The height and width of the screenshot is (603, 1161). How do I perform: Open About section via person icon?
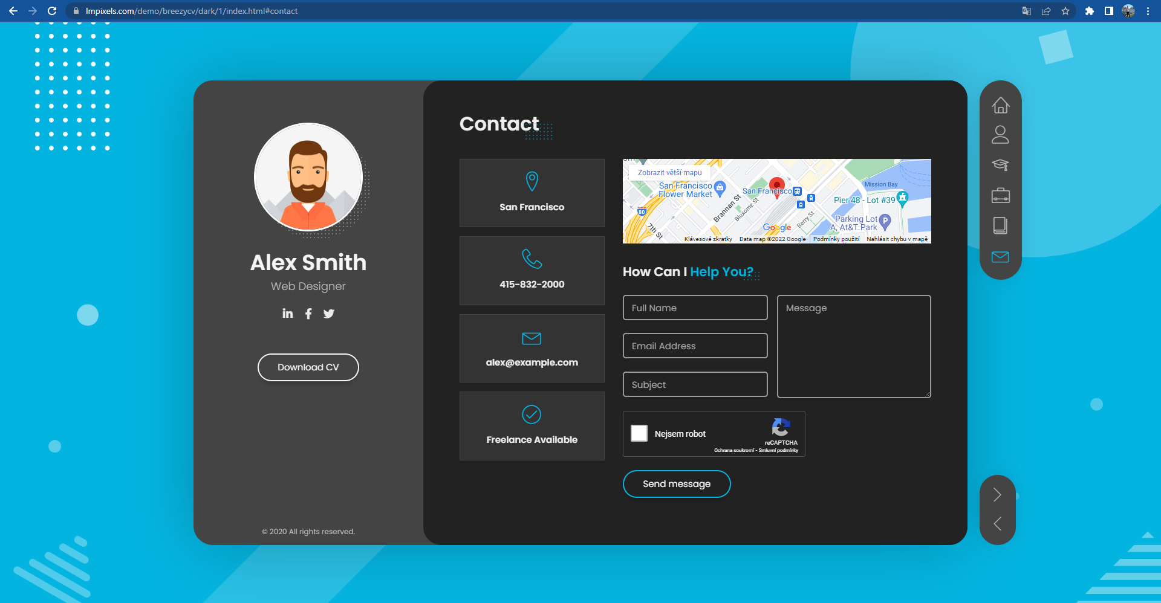[1000, 135]
